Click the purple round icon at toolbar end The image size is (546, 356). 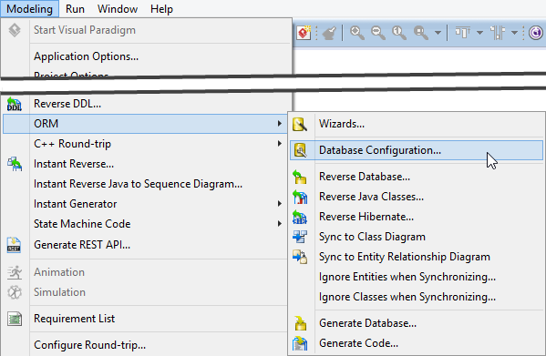tap(536, 33)
